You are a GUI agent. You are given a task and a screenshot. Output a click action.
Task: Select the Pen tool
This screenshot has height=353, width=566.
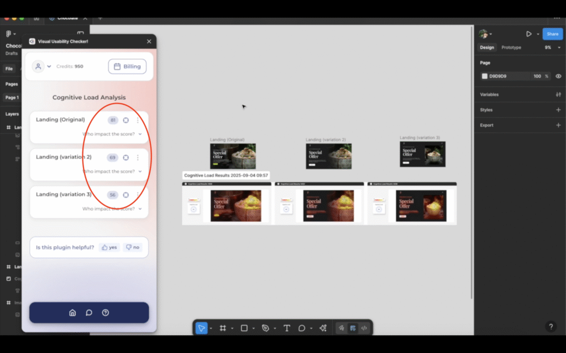pyautogui.click(x=265, y=328)
